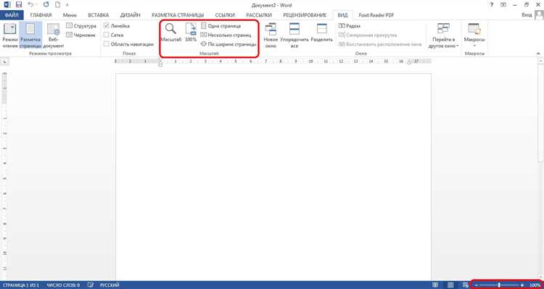
Task: Open the Меню tab
Action: (70, 15)
